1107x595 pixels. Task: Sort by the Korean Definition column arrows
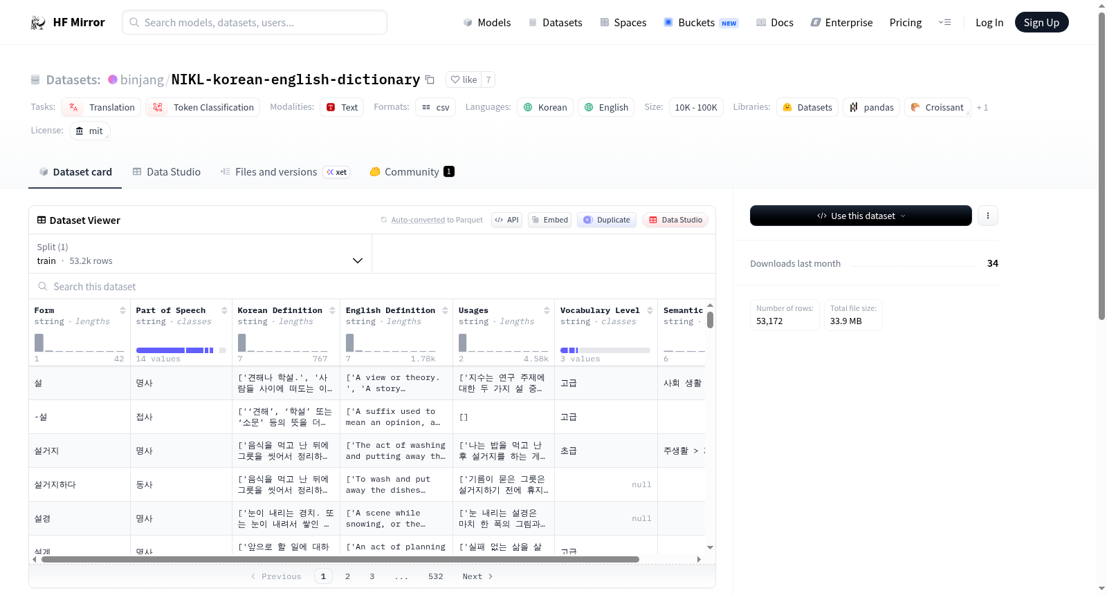click(332, 310)
